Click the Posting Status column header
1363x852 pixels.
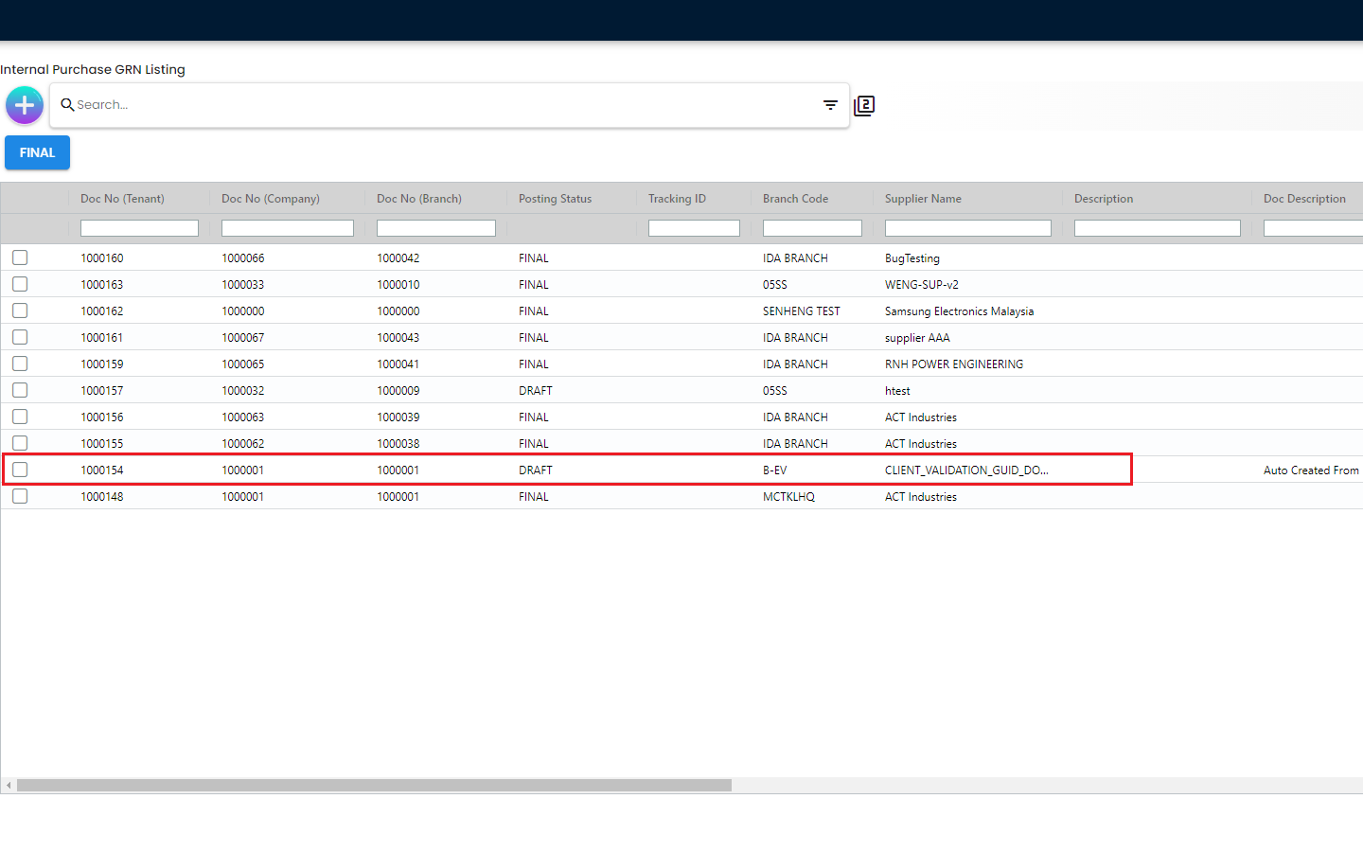pyautogui.click(x=555, y=199)
